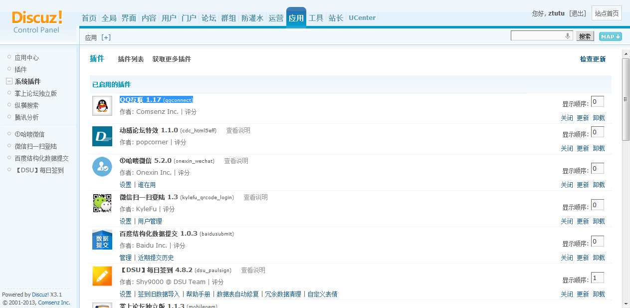Viewport: 630px width, 308px height.
Task: Open 近期提交历史 for 百度结构化数据提交
Action: pos(156,258)
